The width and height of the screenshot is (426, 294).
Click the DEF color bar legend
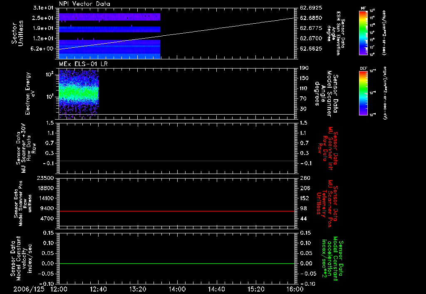tap(363, 93)
